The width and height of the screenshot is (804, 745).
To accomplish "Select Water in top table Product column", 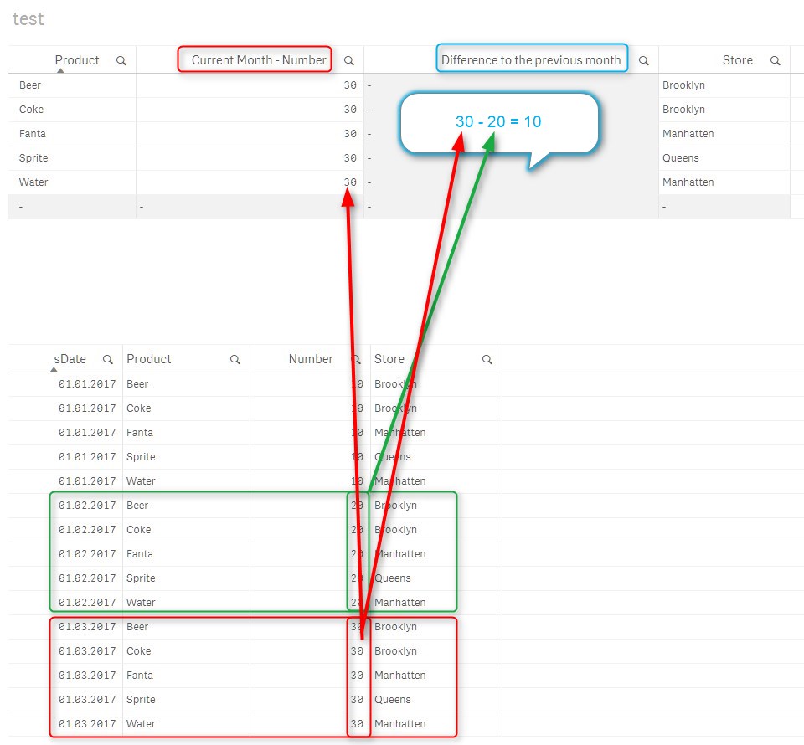I will 33,182.
